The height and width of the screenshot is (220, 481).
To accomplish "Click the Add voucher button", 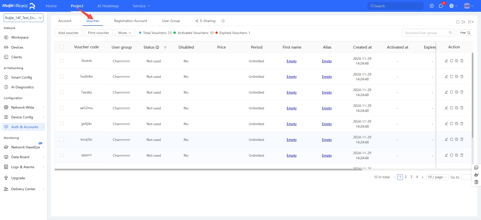I will [68, 33].
